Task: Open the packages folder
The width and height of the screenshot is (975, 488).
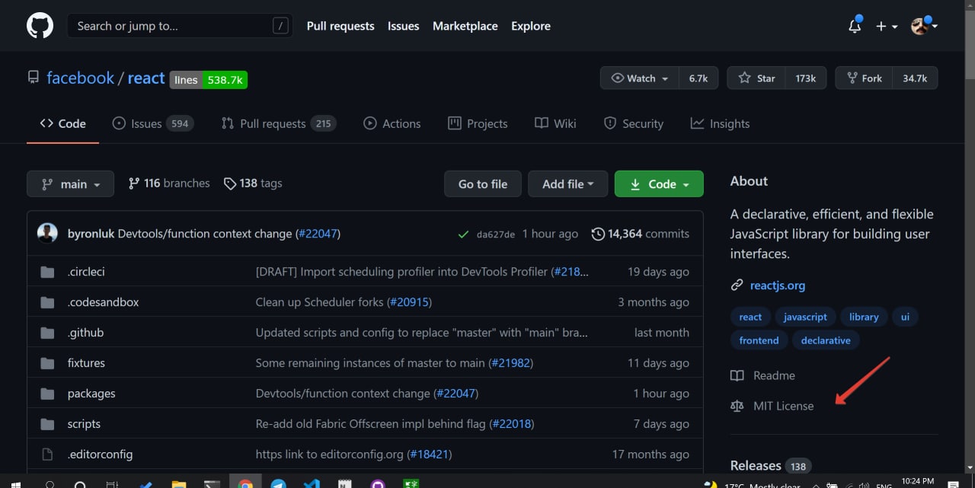Action: point(91,394)
